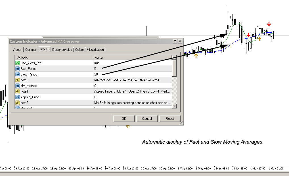Screen dimensions: 289x176
Task: Click the Use_Alerts_Pro indicator icon
Action: point(18,63)
